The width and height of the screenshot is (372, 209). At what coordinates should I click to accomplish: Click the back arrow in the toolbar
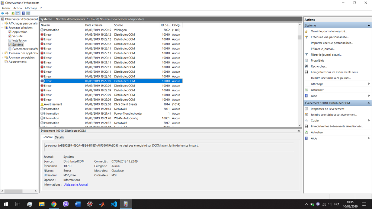click(x=3, y=13)
